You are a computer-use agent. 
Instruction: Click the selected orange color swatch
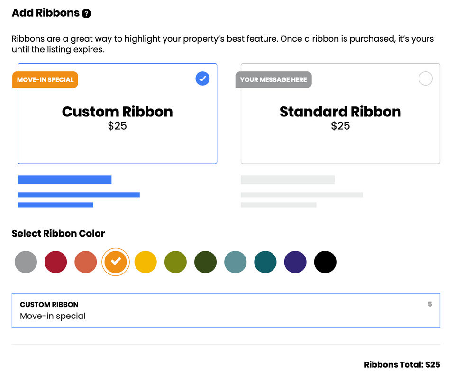coord(116,262)
